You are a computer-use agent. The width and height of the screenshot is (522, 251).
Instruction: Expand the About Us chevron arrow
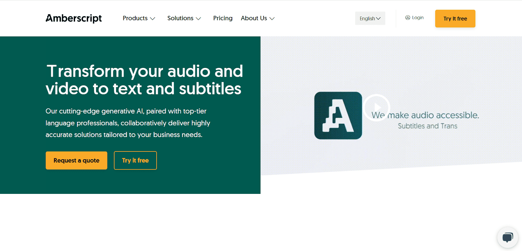coord(272,19)
